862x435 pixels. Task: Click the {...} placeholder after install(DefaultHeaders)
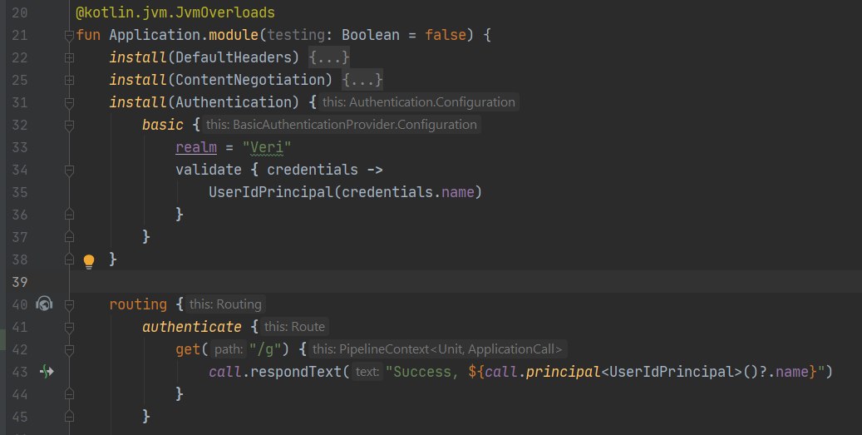pos(328,57)
